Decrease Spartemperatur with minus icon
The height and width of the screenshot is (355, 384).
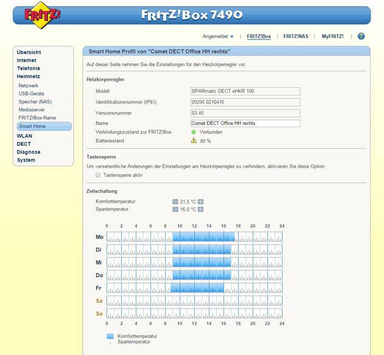tap(175, 209)
